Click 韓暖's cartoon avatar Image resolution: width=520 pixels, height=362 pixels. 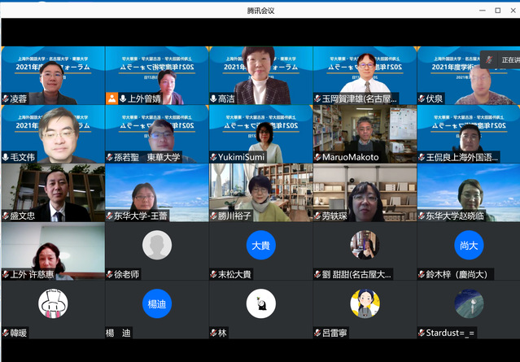[53, 303]
